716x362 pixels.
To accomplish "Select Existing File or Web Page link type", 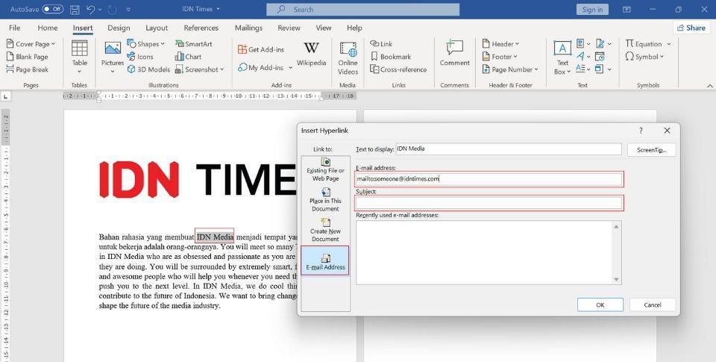I will click(x=326, y=169).
